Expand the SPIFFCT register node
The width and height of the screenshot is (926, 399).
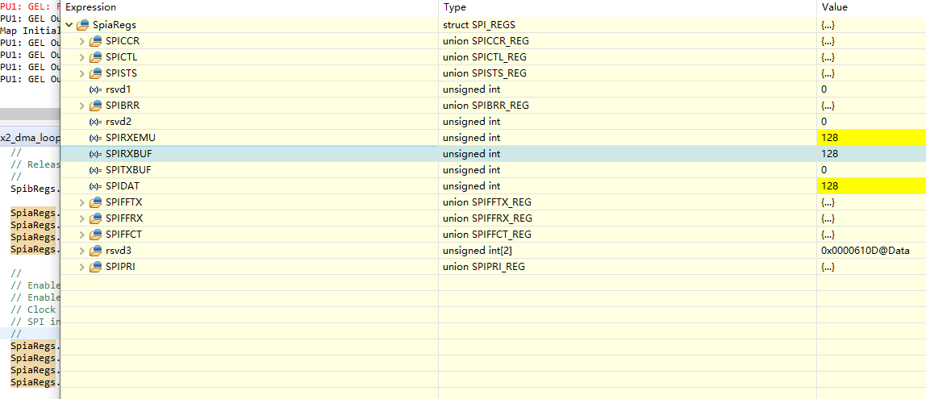82,235
